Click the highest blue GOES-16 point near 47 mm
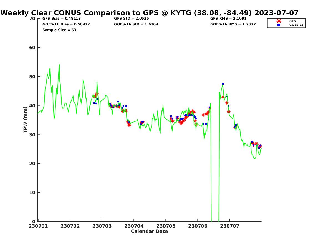Image resolution: width=333 pixels, height=249 pixels. (223, 84)
